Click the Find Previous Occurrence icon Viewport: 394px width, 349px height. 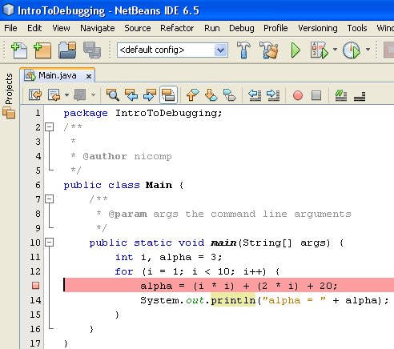click(131, 94)
